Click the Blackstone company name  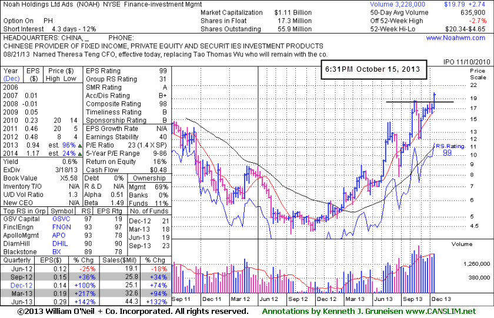pyautogui.click(x=20, y=252)
